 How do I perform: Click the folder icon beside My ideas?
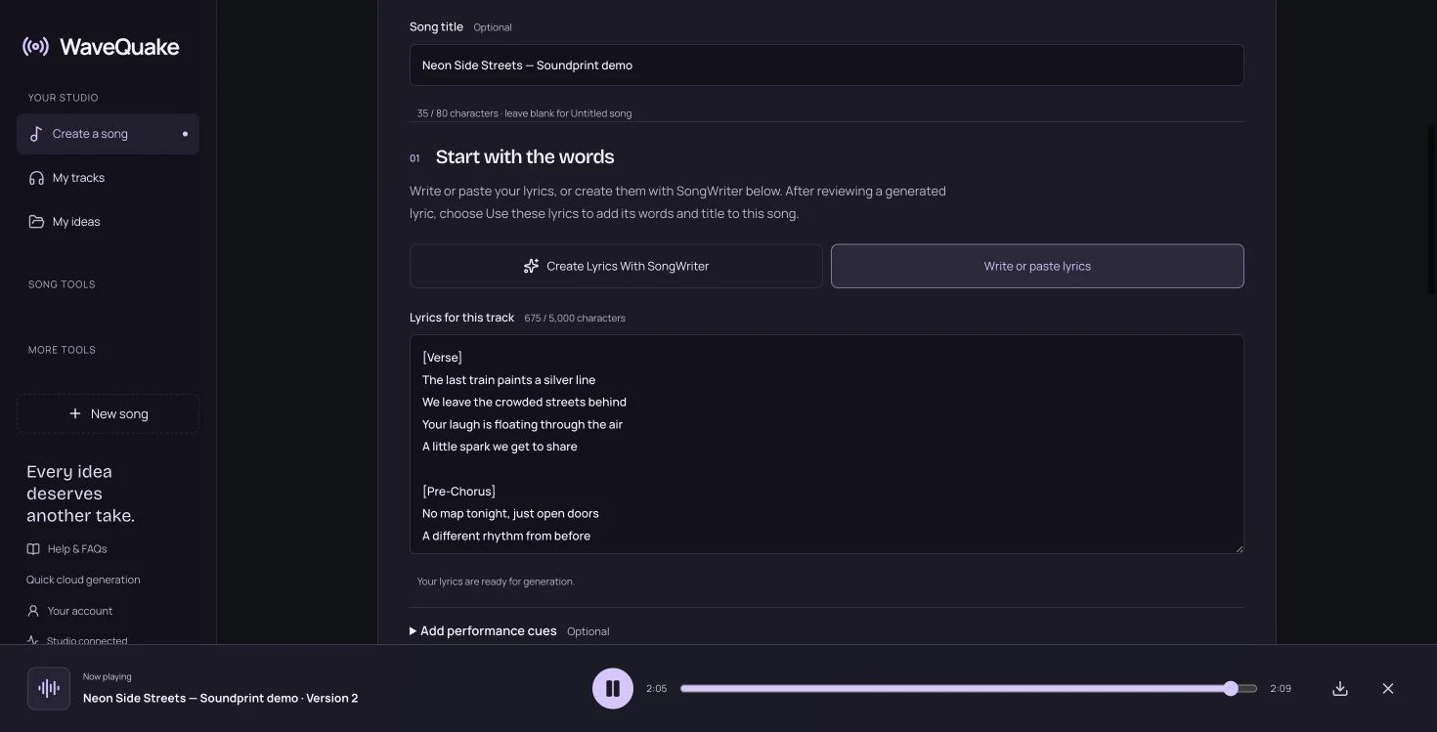coord(36,222)
